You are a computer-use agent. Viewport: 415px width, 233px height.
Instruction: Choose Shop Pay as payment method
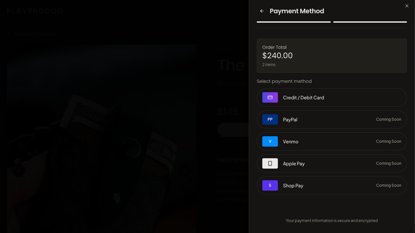[x=332, y=185]
